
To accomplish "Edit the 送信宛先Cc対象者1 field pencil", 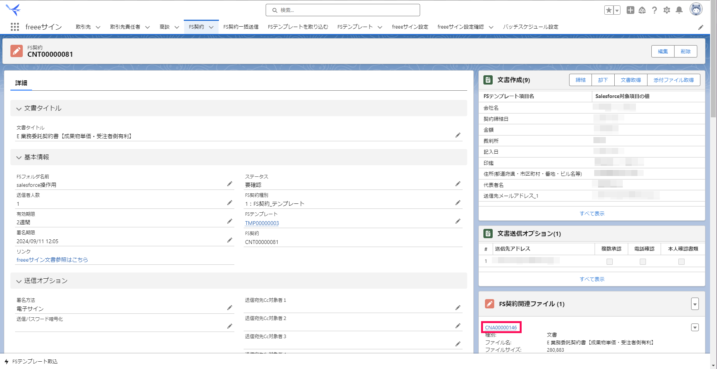I will (x=458, y=308).
